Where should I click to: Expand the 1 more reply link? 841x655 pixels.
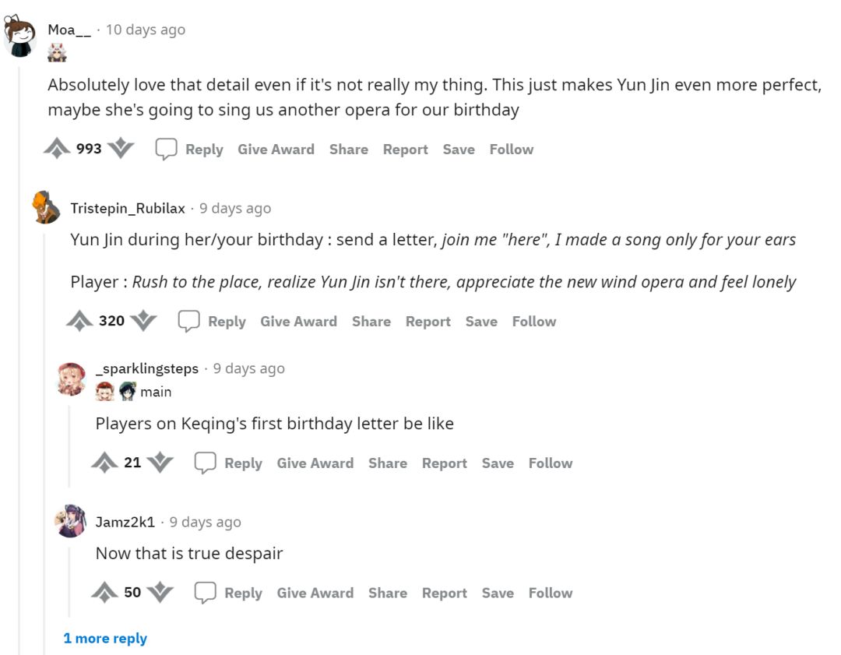(x=105, y=639)
